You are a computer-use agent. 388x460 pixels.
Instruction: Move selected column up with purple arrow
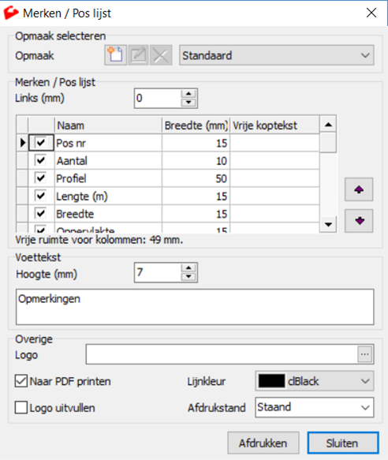pos(359,189)
